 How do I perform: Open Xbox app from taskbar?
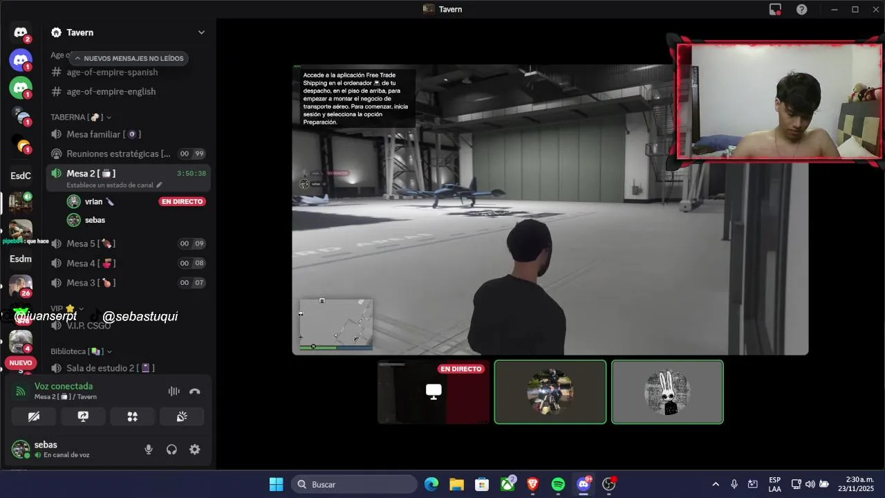click(507, 484)
